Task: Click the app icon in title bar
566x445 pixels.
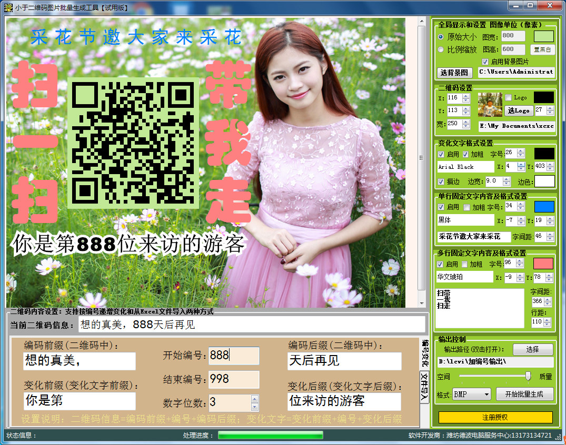Action: pyautogui.click(x=8, y=7)
